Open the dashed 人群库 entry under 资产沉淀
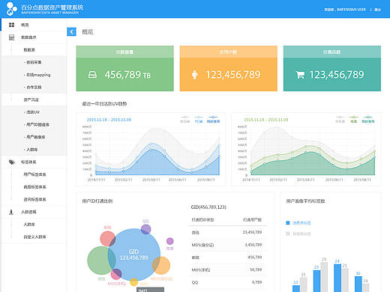The width and height of the screenshot is (390, 292). click(x=34, y=150)
